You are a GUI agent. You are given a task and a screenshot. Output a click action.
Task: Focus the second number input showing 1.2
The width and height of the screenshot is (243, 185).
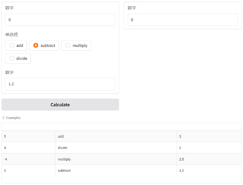[x=60, y=84]
